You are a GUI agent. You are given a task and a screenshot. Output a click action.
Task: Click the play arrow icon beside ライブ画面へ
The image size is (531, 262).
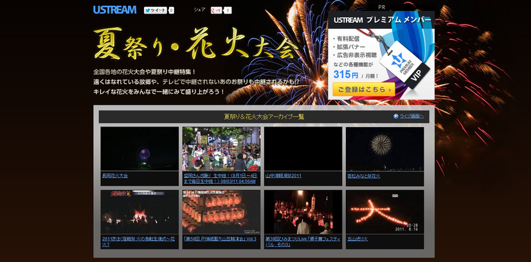[396, 116]
